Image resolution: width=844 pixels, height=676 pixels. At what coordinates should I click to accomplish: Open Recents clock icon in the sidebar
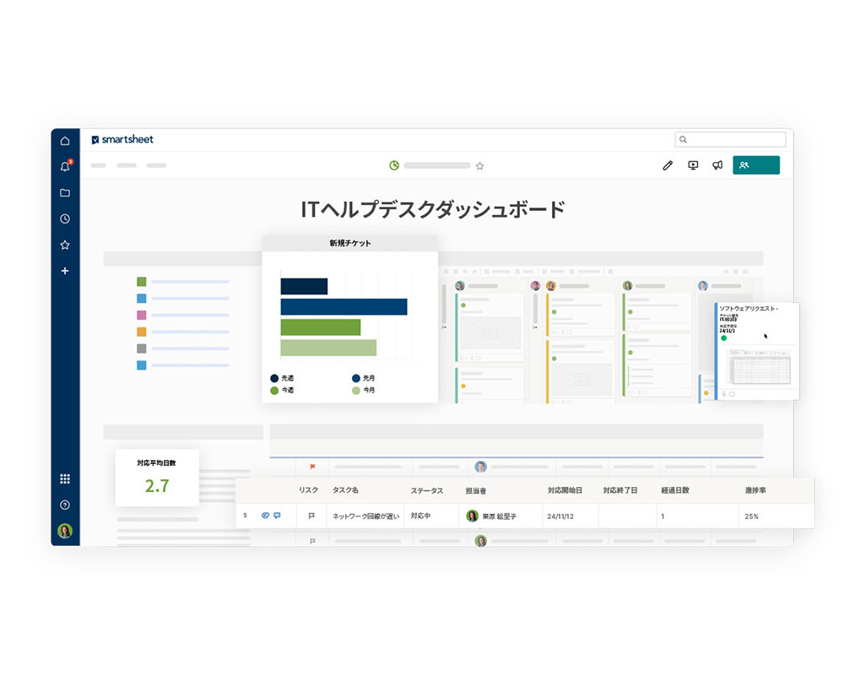65,219
